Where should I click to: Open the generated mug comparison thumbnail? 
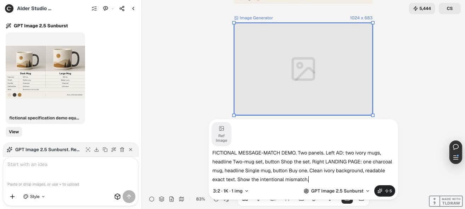(45, 72)
